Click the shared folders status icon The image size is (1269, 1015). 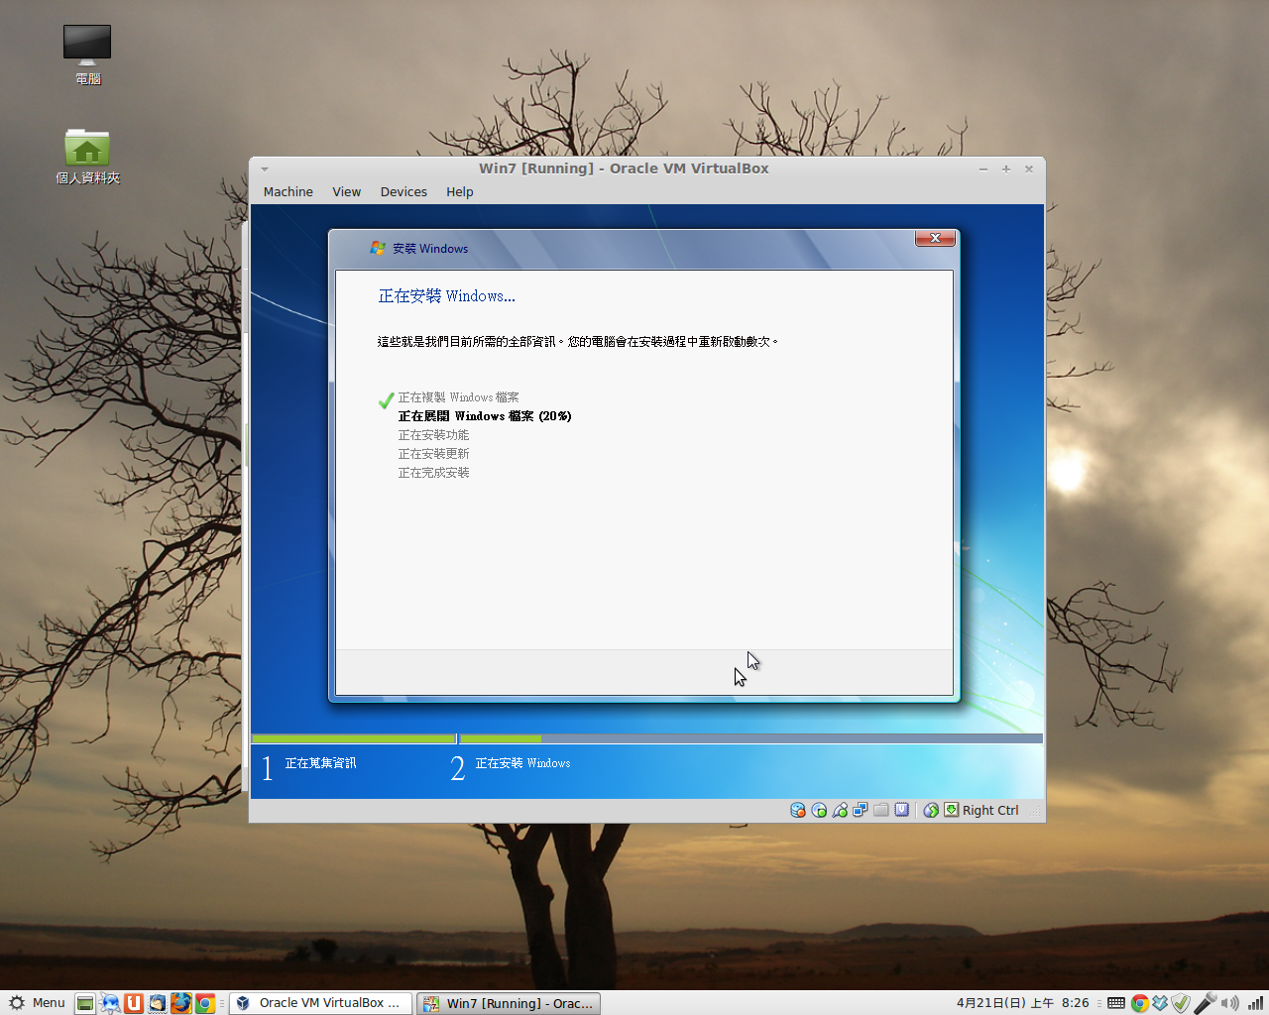(x=881, y=810)
